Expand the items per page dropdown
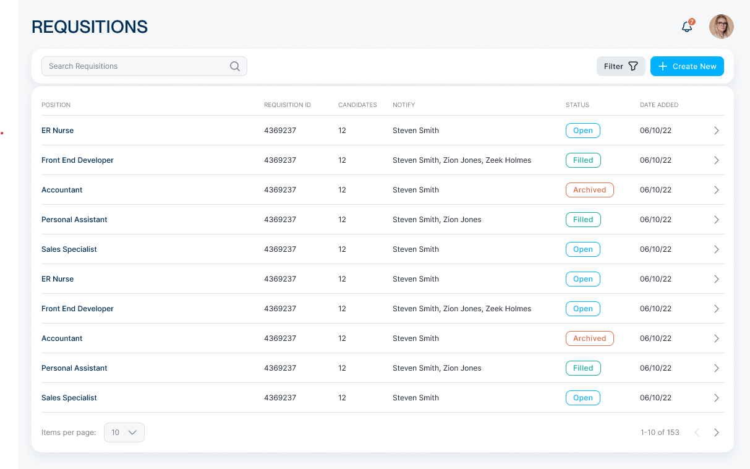The height and width of the screenshot is (469, 750). click(x=124, y=432)
